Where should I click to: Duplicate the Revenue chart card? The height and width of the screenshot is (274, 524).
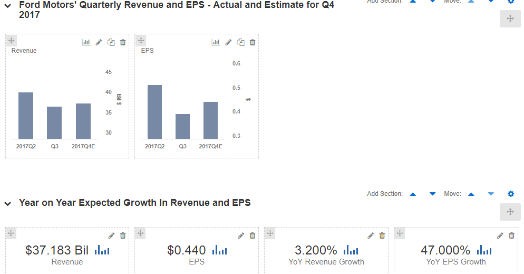[111, 42]
